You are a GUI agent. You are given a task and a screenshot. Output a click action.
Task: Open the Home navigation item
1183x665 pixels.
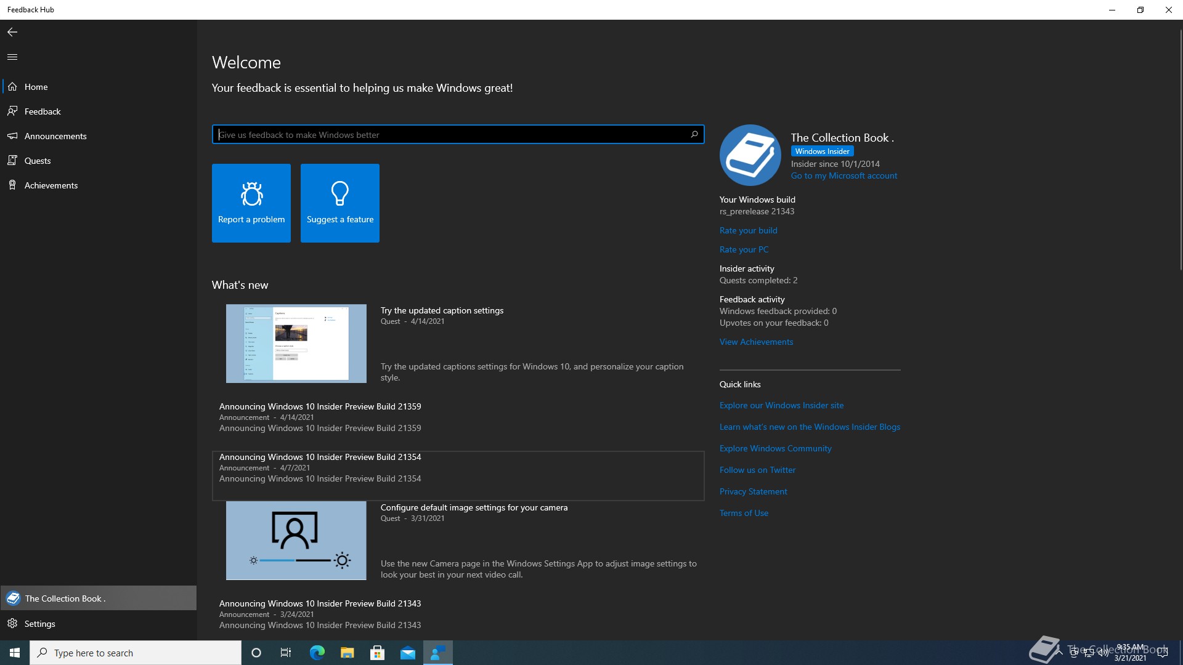[99, 87]
